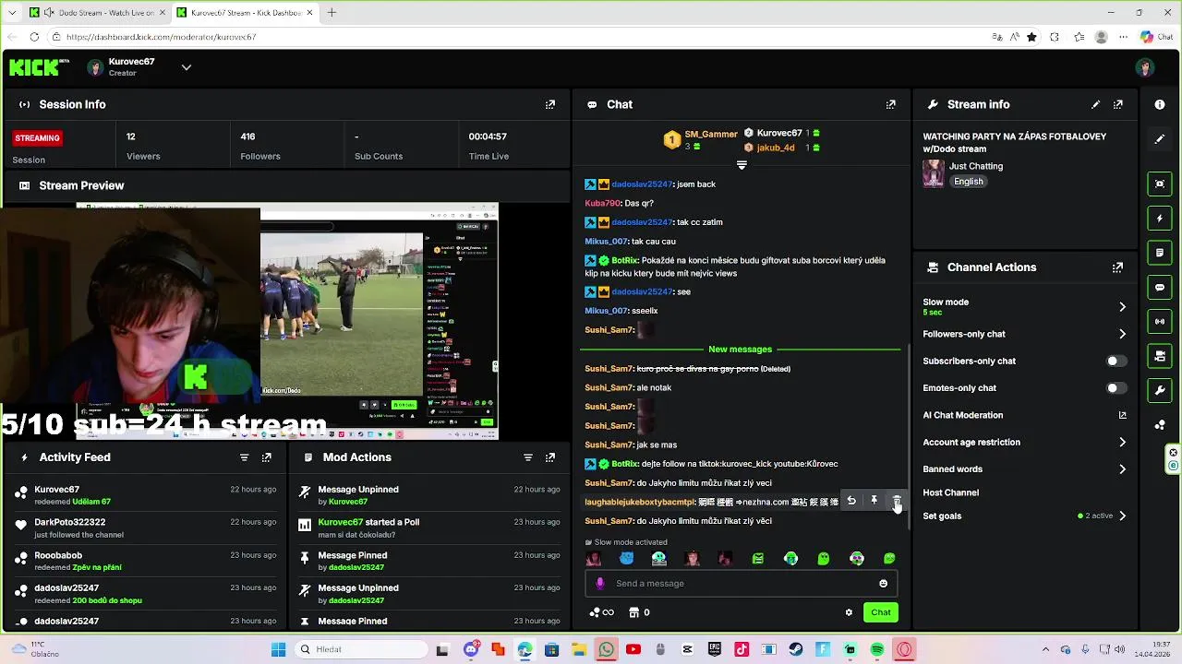
Task: Click the Send a message field
Action: click(x=742, y=583)
